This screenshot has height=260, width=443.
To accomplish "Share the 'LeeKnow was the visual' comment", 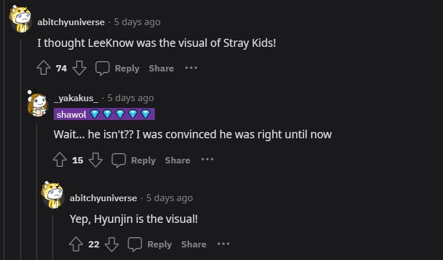I will pos(161,69).
